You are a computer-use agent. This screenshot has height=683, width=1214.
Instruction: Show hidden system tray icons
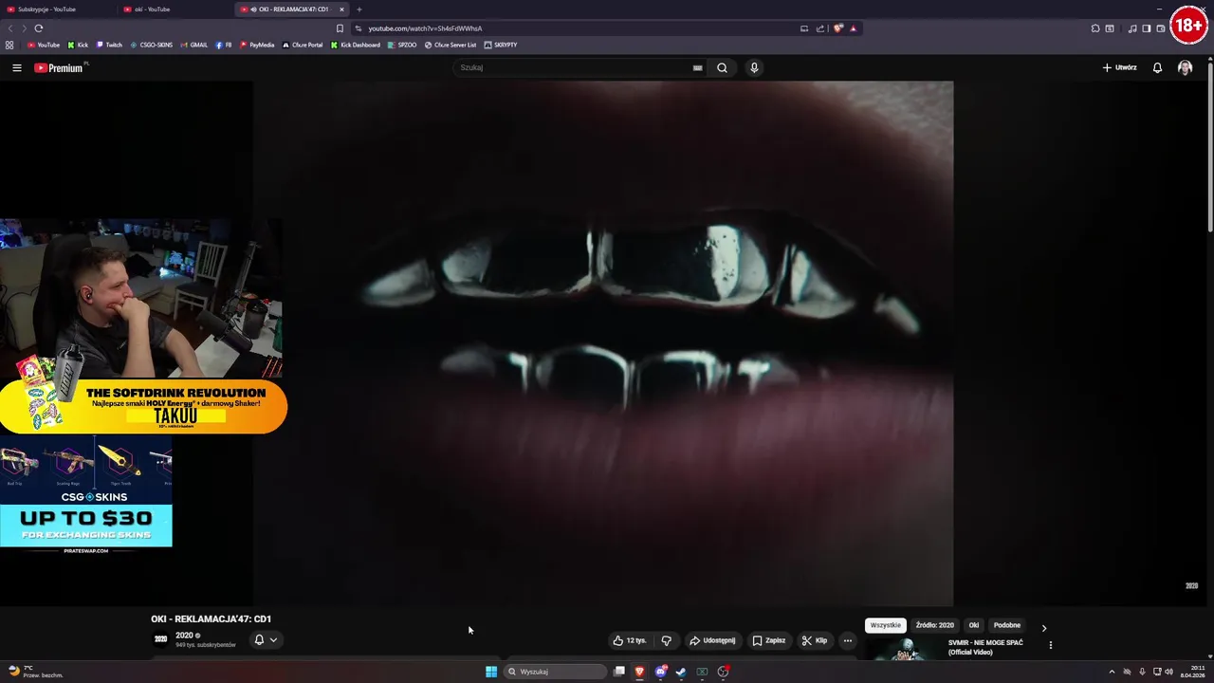[1112, 672]
